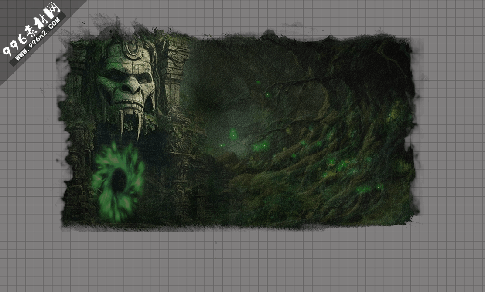Image resolution: width=485 pixels, height=292 pixels.
Task: Click the swirling green portal
Action: tap(118, 182)
